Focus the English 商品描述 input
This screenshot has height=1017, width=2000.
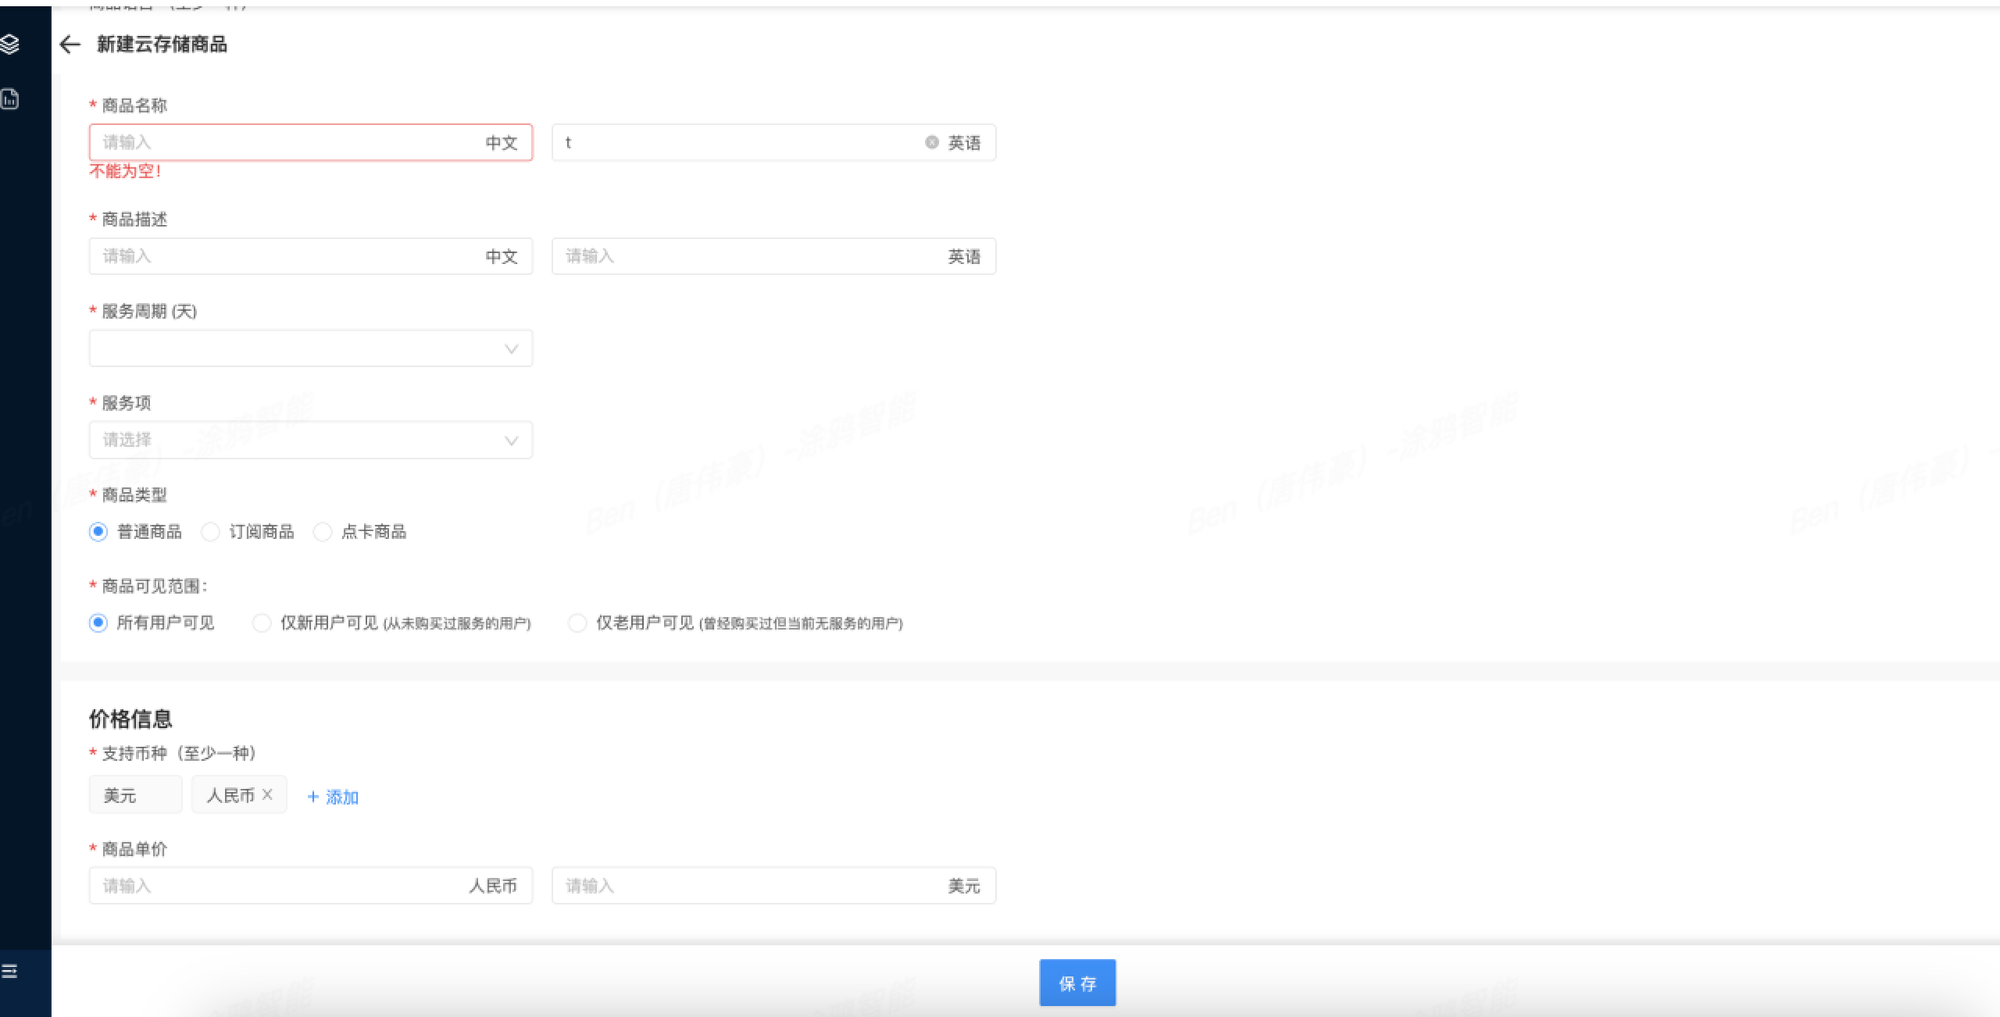[x=773, y=256]
